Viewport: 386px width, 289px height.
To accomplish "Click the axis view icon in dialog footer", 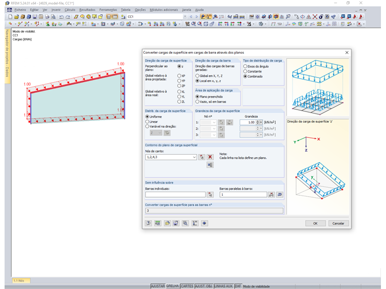I will 195,223.
